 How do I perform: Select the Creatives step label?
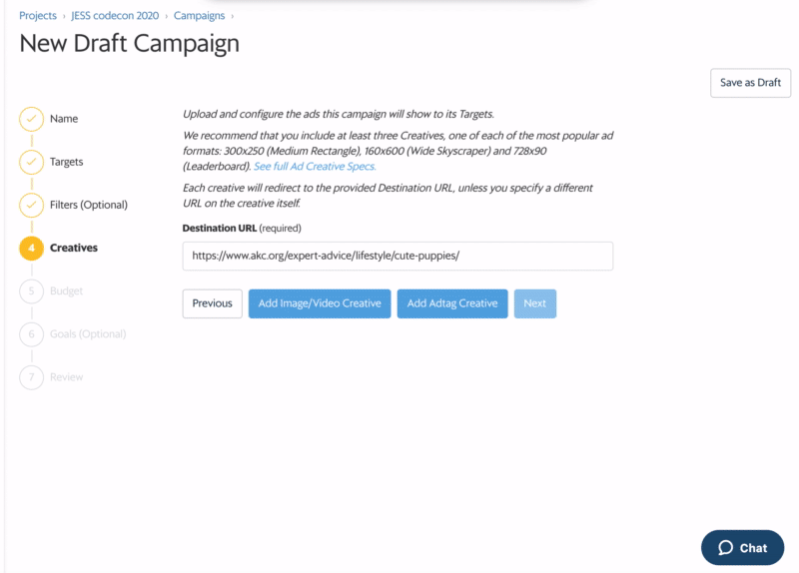pos(74,248)
